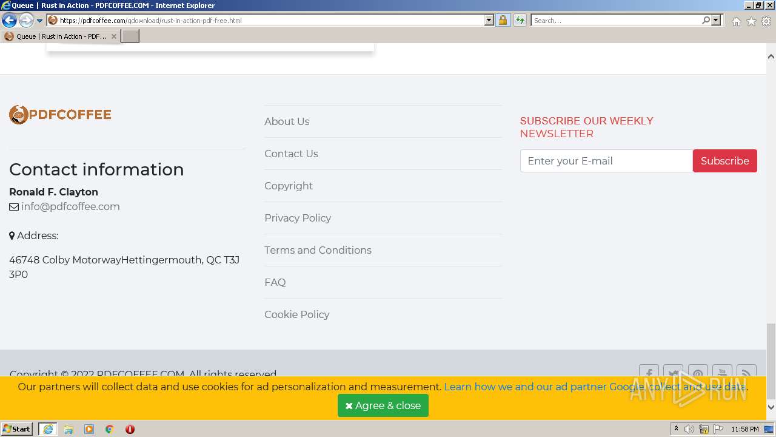The height and width of the screenshot is (437, 776).
Task: Open a new blank tab
Action: tap(130, 36)
